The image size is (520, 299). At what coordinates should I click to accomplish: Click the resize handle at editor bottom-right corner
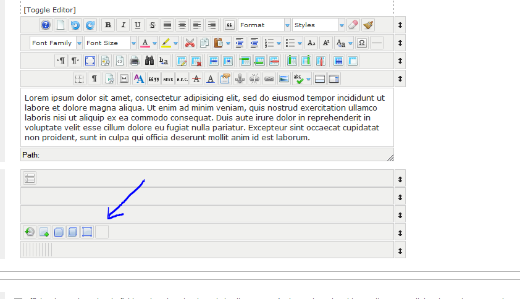click(390, 158)
